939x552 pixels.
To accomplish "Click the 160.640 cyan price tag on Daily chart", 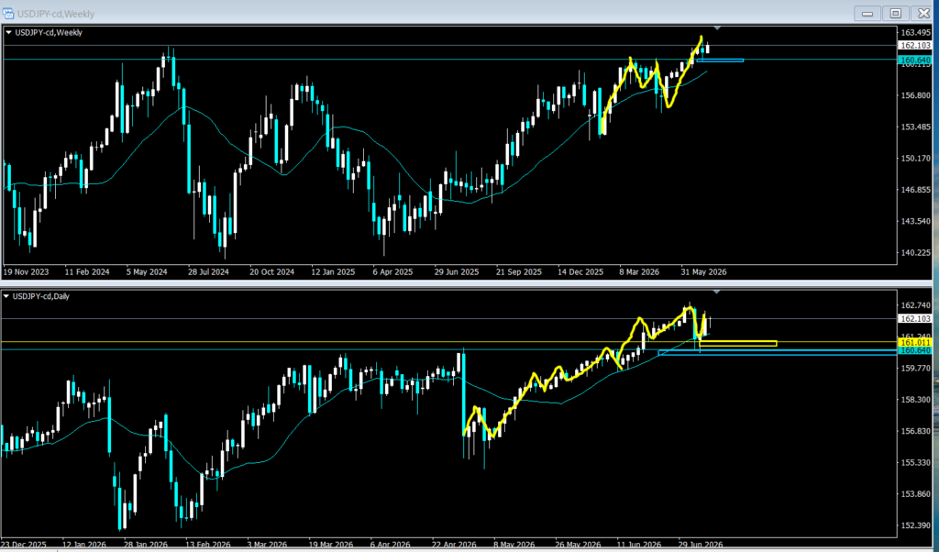I will [x=915, y=350].
